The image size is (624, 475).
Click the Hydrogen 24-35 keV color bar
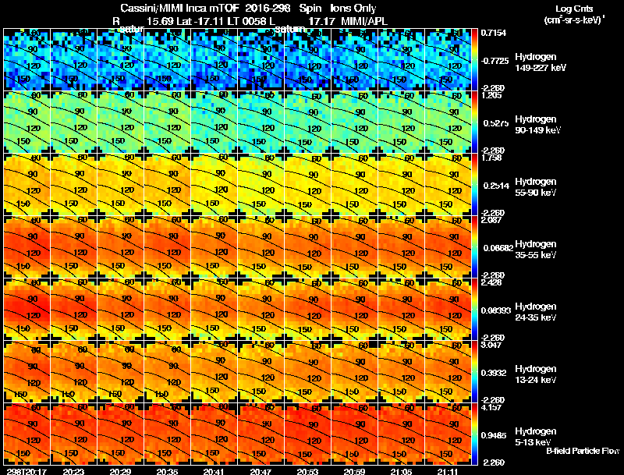(474, 309)
